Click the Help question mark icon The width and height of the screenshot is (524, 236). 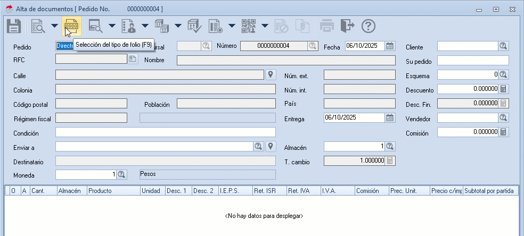click(x=369, y=26)
